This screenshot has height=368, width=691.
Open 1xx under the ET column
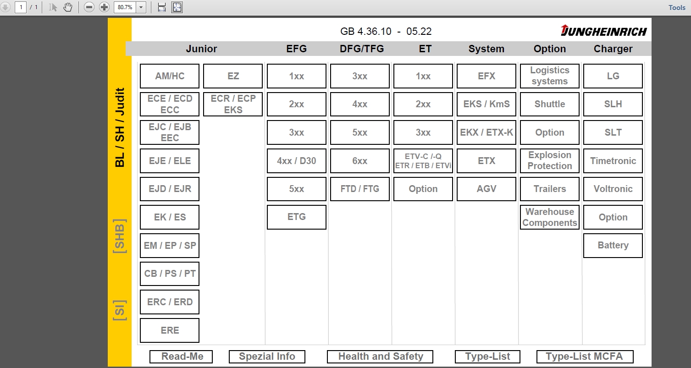(423, 76)
